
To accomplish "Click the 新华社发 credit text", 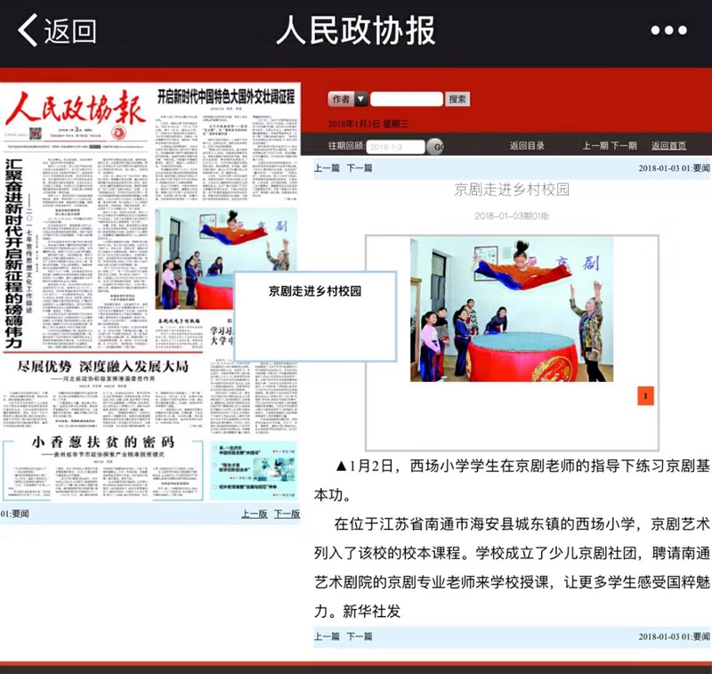I will [372, 612].
